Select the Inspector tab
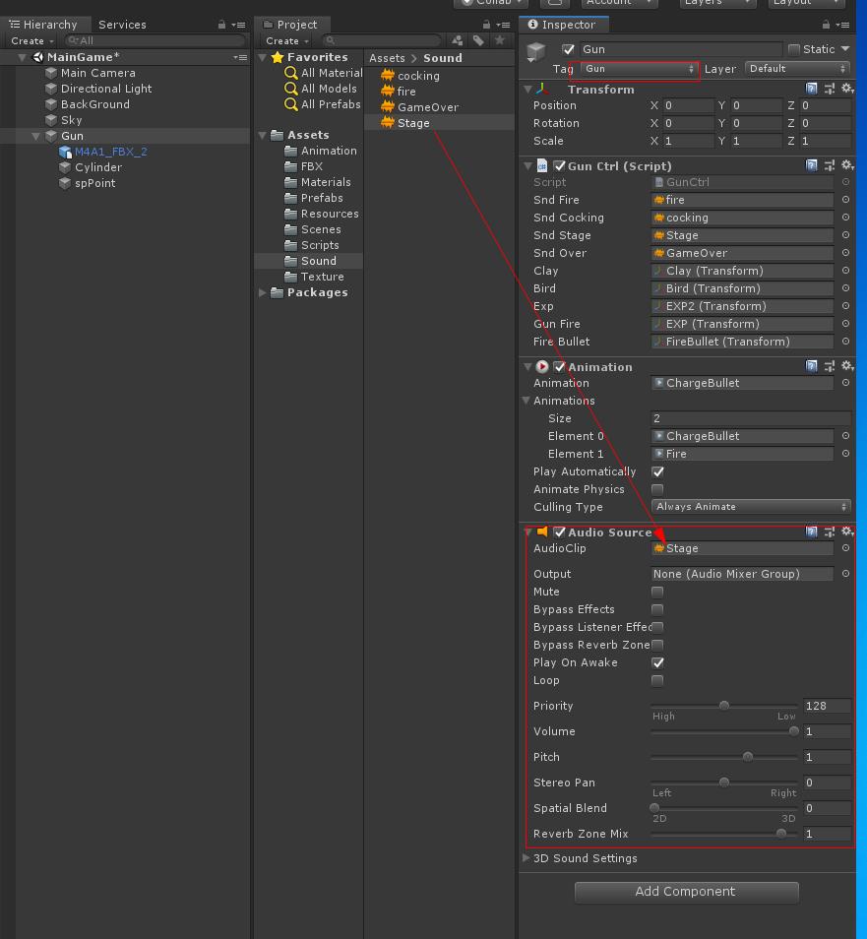 point(563,25)
